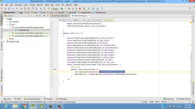Open the Run tool window

[8, 99]
